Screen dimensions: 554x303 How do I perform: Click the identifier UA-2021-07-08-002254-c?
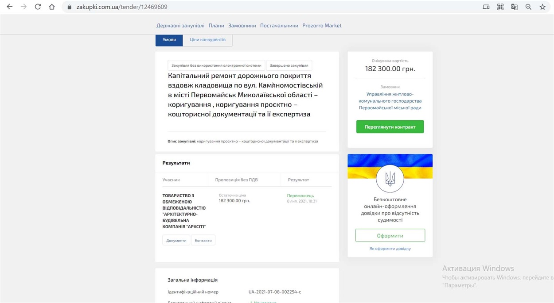(275, 292)
